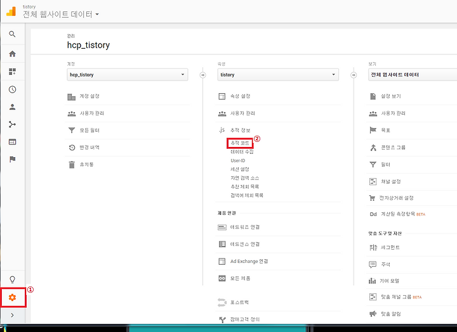
Task: Open the 데이터 수집 link
Action: pos(242,152)
